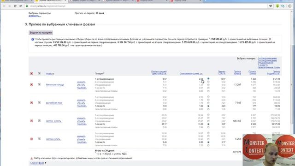Image resolution: width=295 pixels, height=166 pixels.
Task: Click the 7 945 impressions value
Action: [x=238, y=103]
